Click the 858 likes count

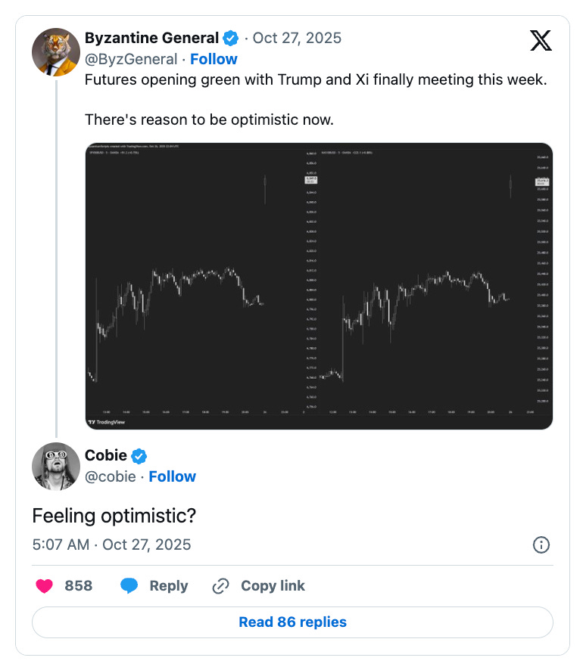tap(79, 586)
